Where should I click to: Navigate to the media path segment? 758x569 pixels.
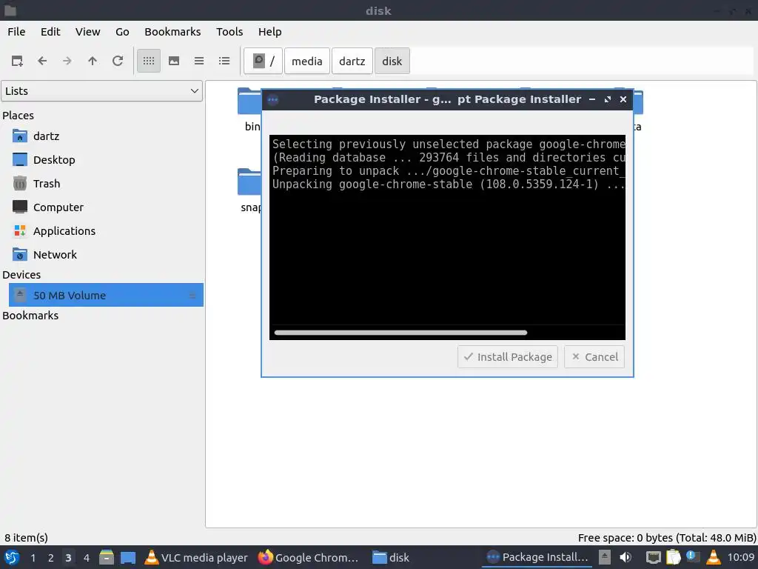click(307, 61)
